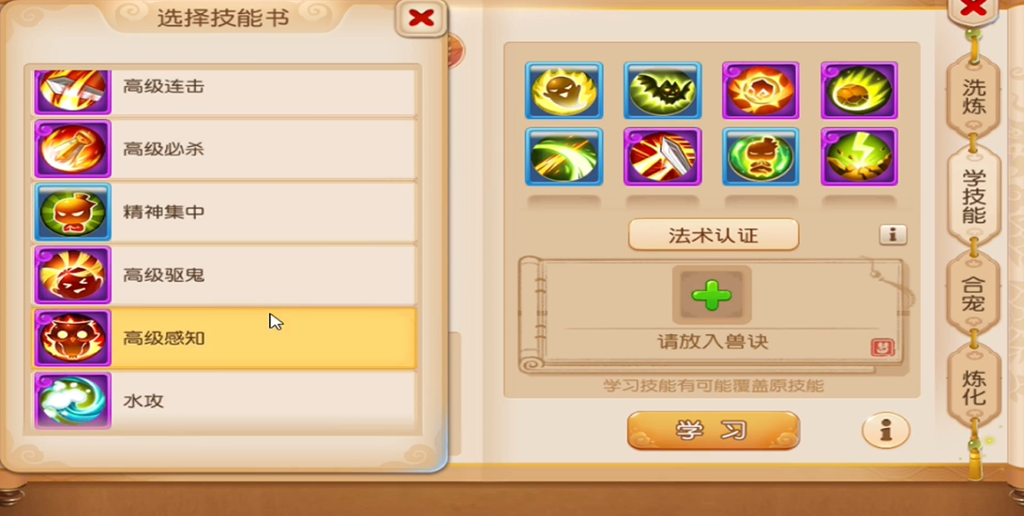
Task: Click the orange fire mask skill icon
Action: (760, 91)
